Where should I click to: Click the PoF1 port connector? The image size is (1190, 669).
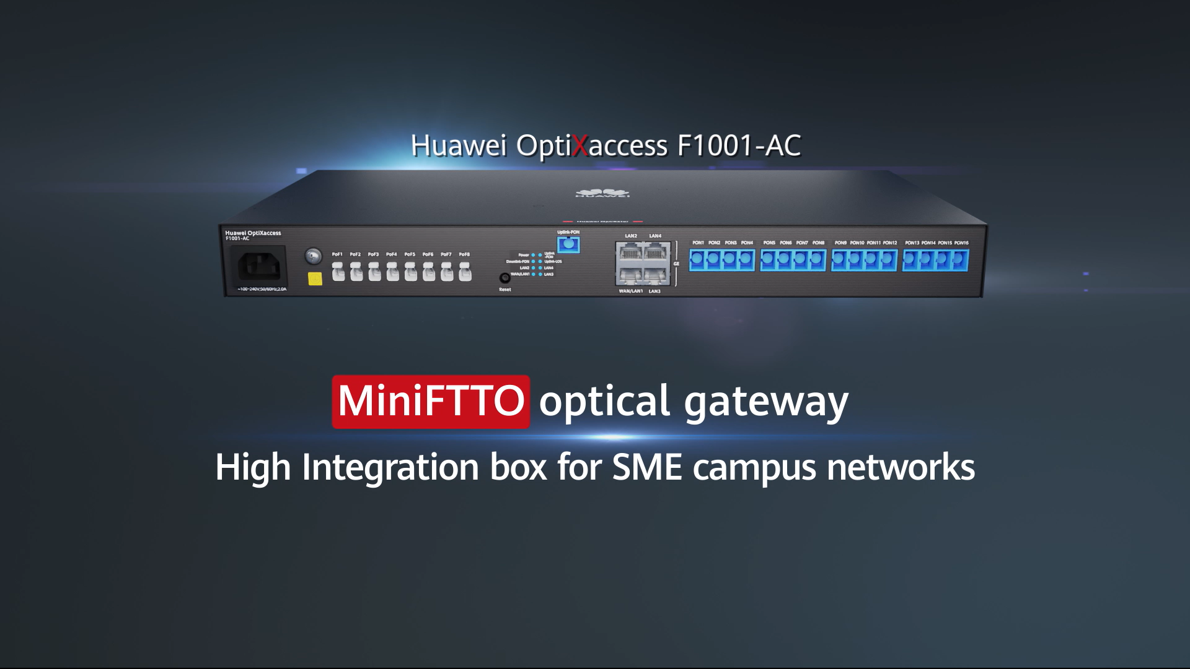(x=338, y=271)
